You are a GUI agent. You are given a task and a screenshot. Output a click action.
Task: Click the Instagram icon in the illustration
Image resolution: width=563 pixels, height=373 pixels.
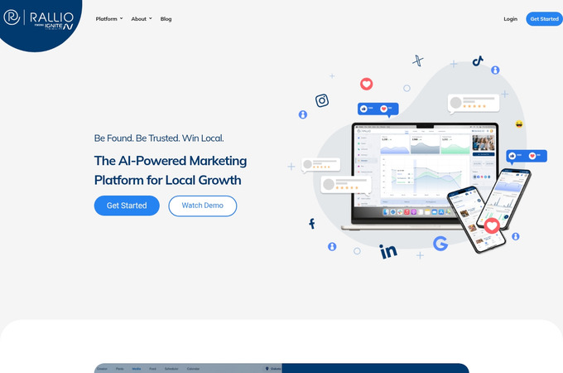coord(322,100)
